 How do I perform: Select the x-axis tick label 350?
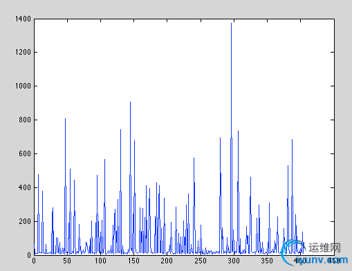tap(267, 261)
